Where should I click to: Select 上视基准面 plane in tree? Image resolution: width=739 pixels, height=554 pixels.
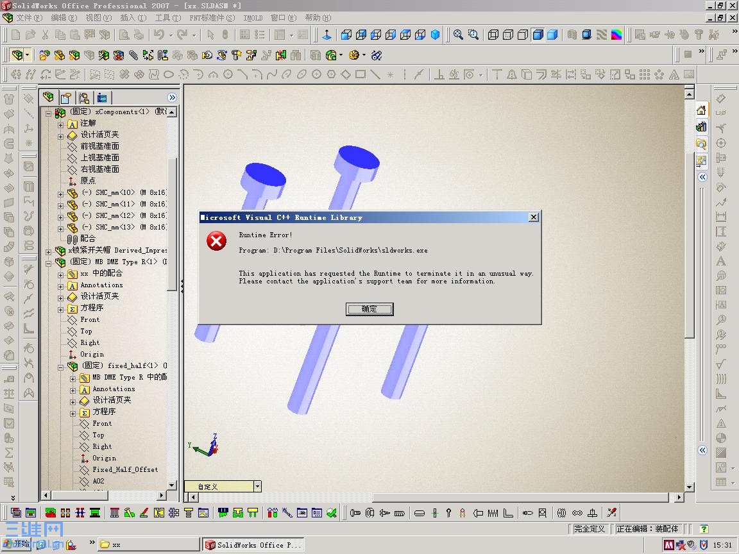pos(99,157)
